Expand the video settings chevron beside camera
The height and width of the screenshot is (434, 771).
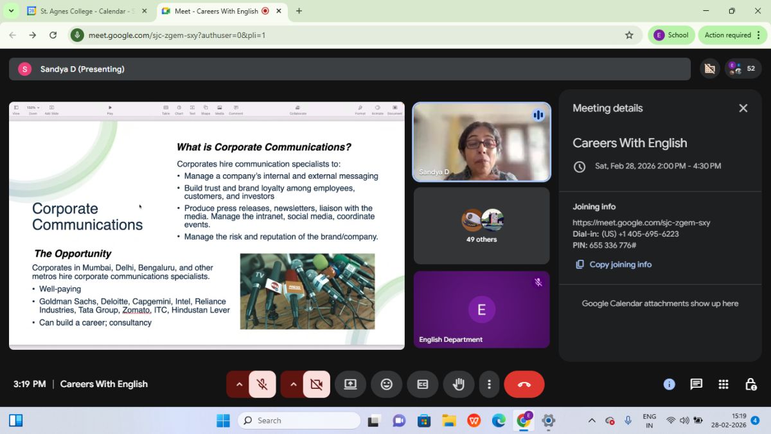(x=294, y=384)
